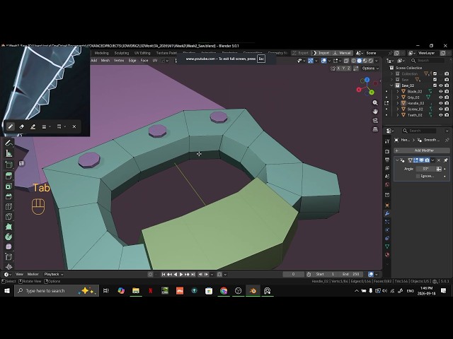Open the Tool properties tab
The image size is (453, 339).
387,141
